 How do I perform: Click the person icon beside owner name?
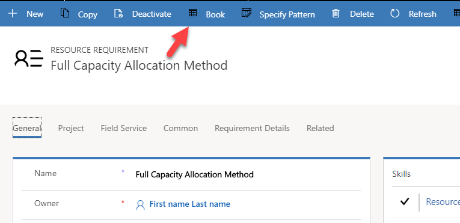click(140, 204)
